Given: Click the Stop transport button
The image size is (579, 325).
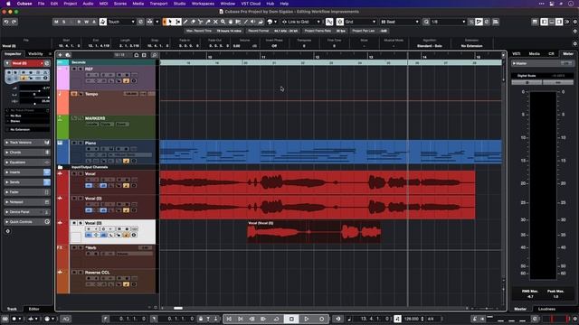Looking at the screenshot, I should [x=291, y=319].
